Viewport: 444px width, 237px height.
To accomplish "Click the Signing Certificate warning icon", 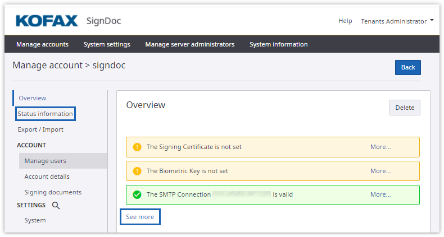I will click(137, 147).
